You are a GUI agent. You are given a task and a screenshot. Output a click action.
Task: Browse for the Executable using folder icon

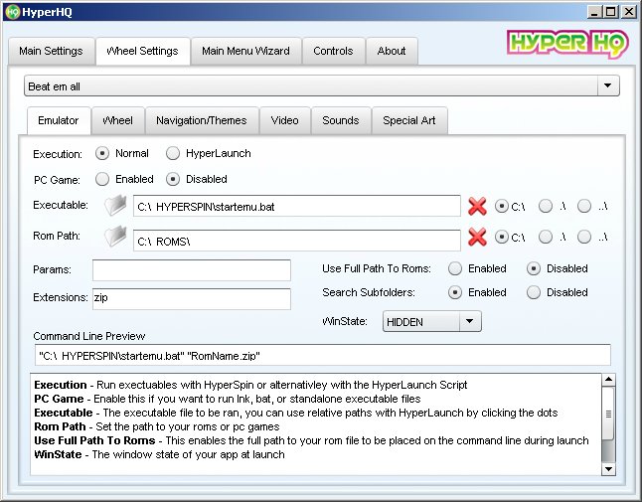(115, 205)
